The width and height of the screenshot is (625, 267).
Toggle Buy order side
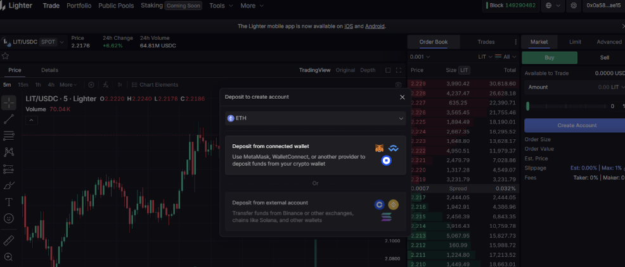(549, 58)
